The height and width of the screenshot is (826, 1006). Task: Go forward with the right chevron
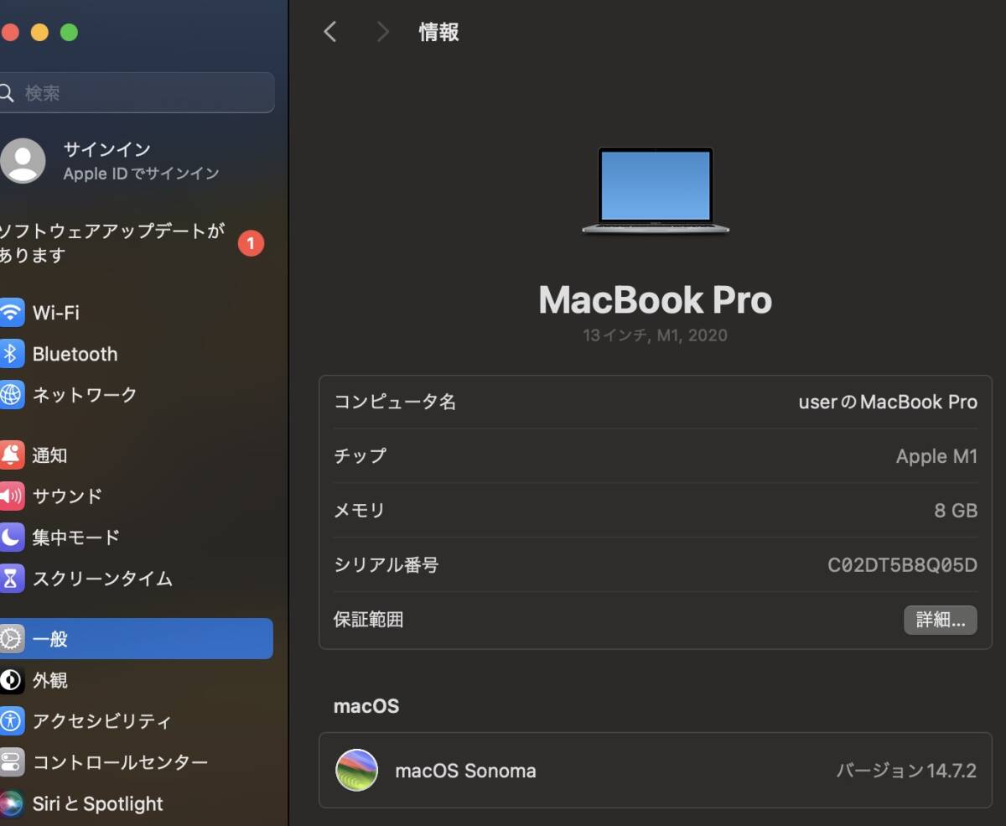[382, 32]
